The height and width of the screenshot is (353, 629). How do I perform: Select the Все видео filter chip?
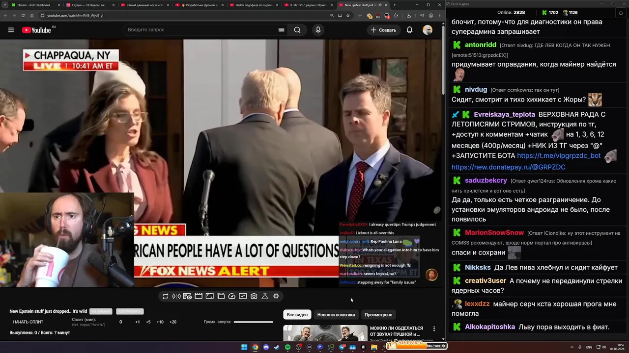tap(297, 315)
